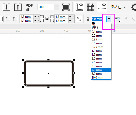Toggle the show grid button
Screen dimensions: 136x115
[91, 7]
